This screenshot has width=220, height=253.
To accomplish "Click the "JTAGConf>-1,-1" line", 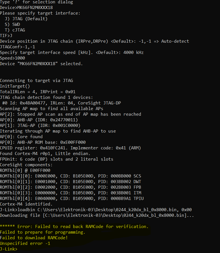I will click(x=17, y=47).
